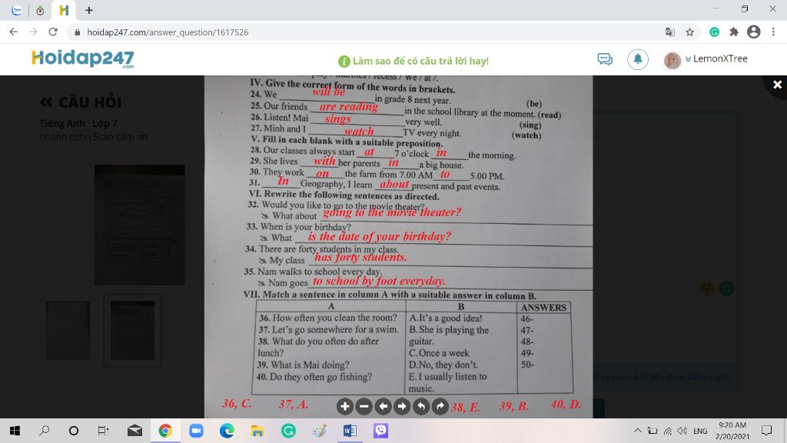The image size is (787, 443).
Task: Open the notifications bell
Action: (x=638, y=59)
